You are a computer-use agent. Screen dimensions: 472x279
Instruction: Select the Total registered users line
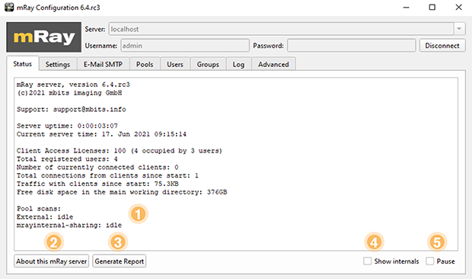[x=67, y=159]
